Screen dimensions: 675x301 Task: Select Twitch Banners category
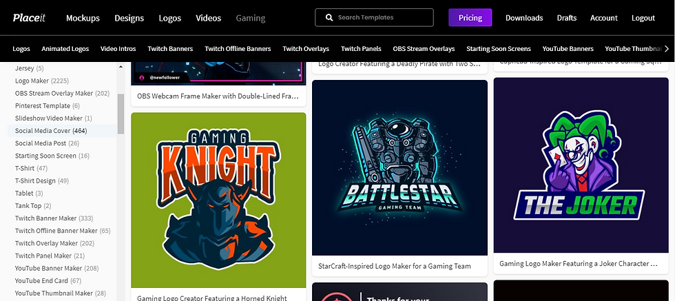(170, 49)
